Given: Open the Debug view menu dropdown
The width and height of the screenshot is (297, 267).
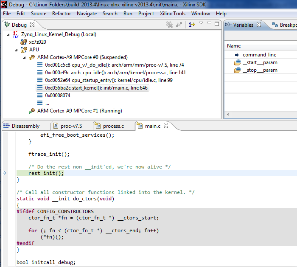Looking at the screenshot, I should point(201,23).
